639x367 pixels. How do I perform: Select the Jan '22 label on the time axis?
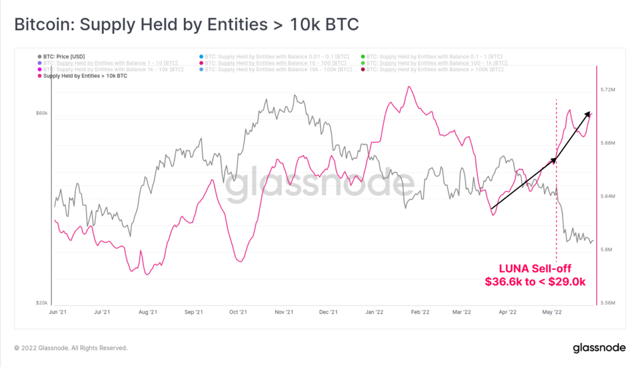pyautogui.click(x=374, y=312)
